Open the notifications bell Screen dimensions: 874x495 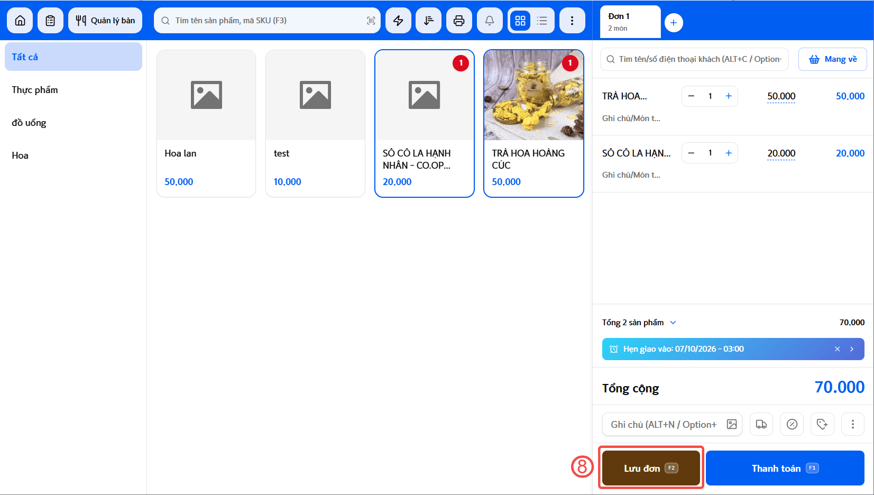[490, 21]
